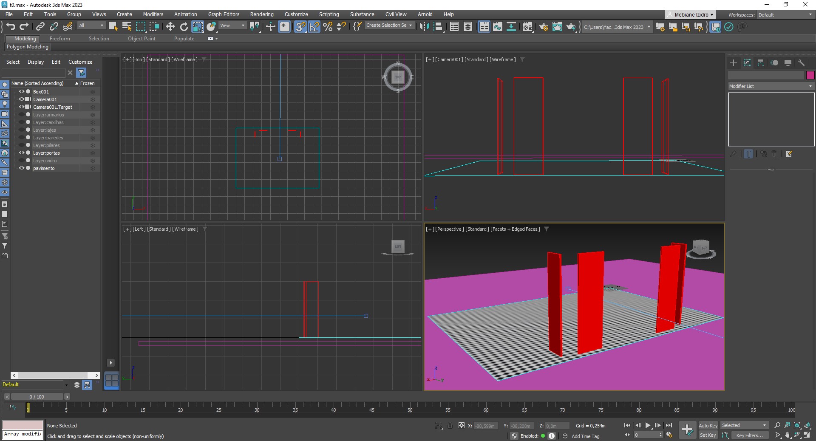Viewport: 816px width, 441px height.
Task: Open the Rendering menu
Action: tap(261, 14)
